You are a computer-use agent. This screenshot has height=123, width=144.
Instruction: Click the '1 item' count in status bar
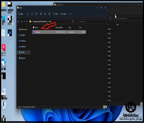click(x=19, y=107)
